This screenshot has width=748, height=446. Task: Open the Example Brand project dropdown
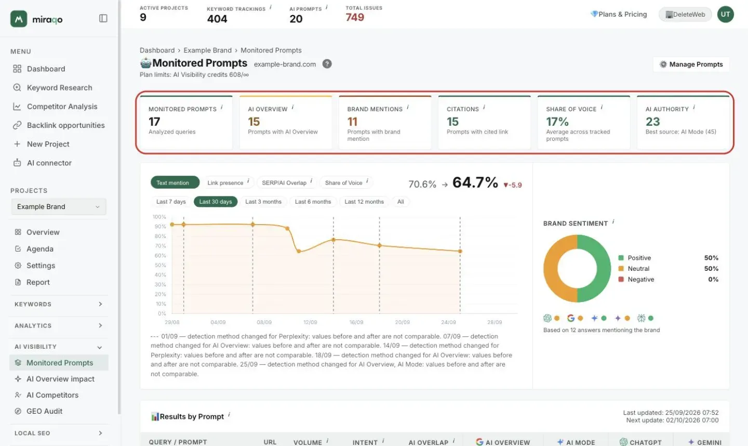click(x=59, y=206)
